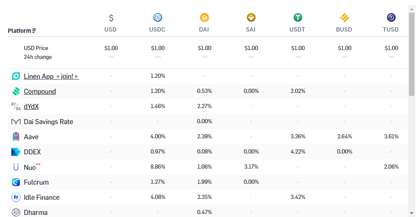Click Idle Finance's 3.42% USDT rate
The width and height of the screenshot is (417, 217).
[x=298, y=197]
